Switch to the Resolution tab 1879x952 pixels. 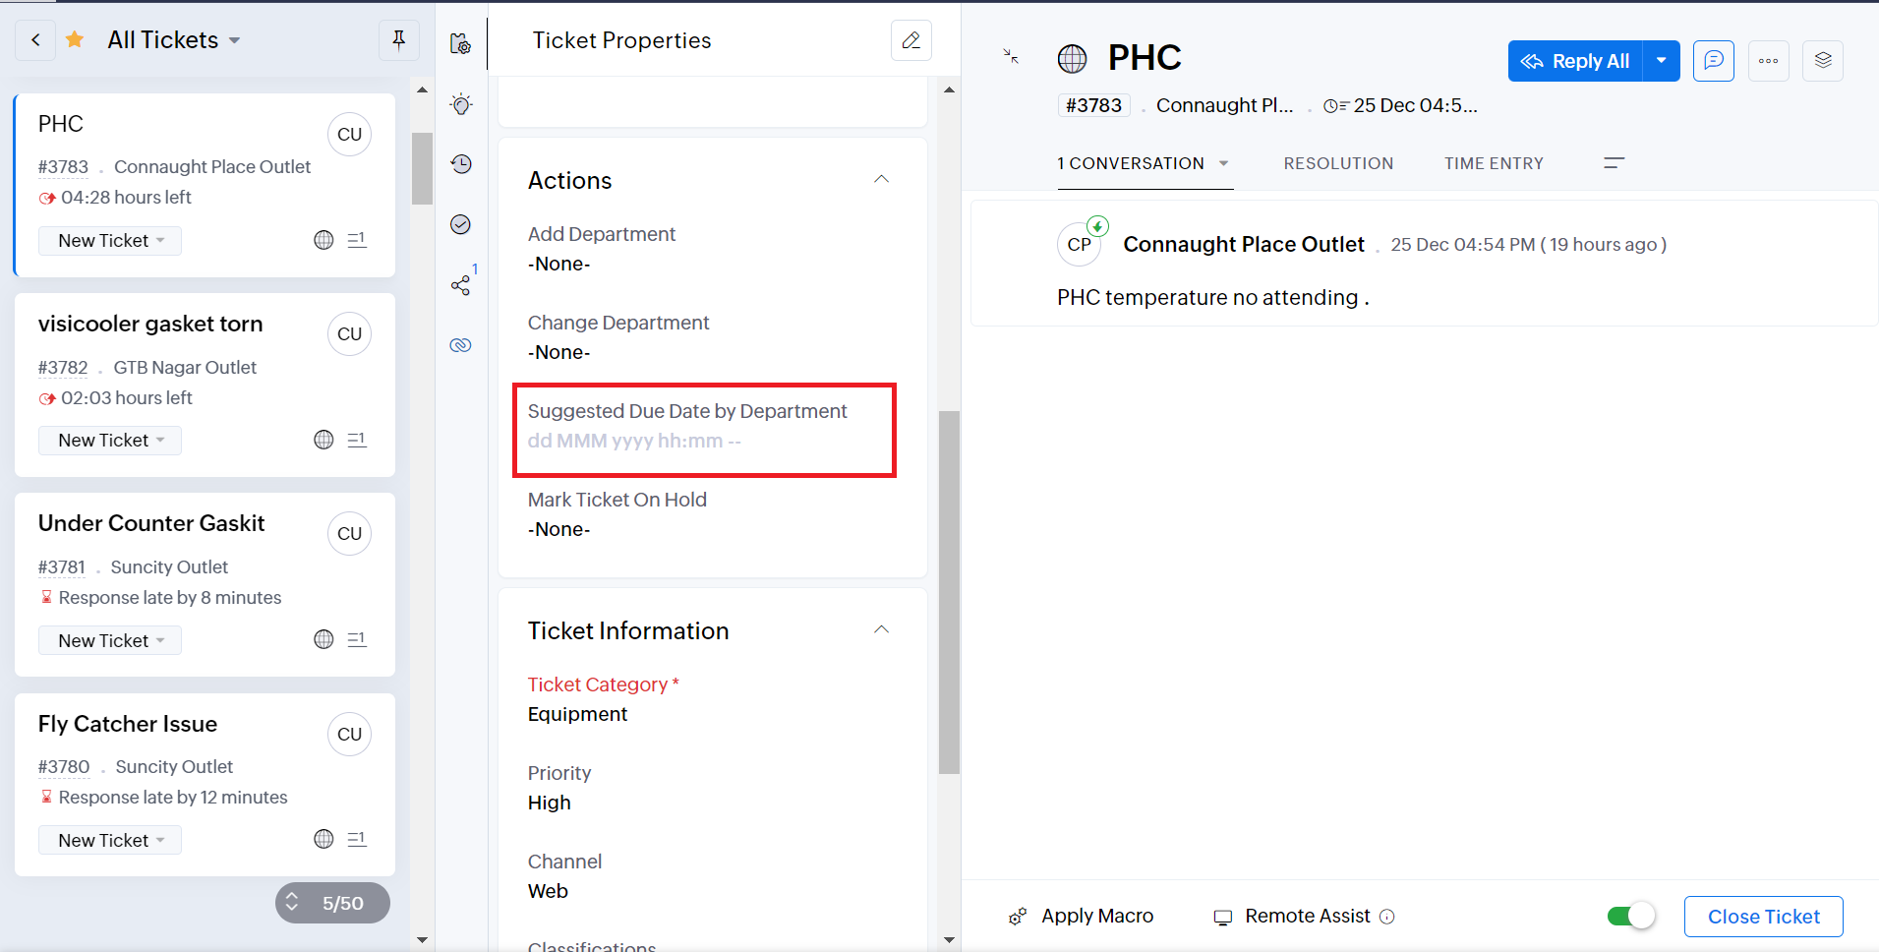1337,163
